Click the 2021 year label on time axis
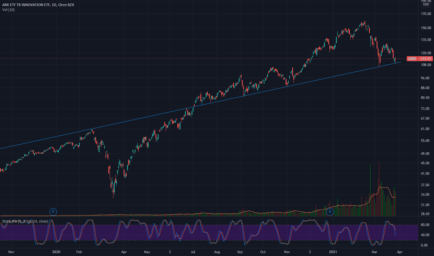Viewport: 434px width, 256px height. click(333, 252)
